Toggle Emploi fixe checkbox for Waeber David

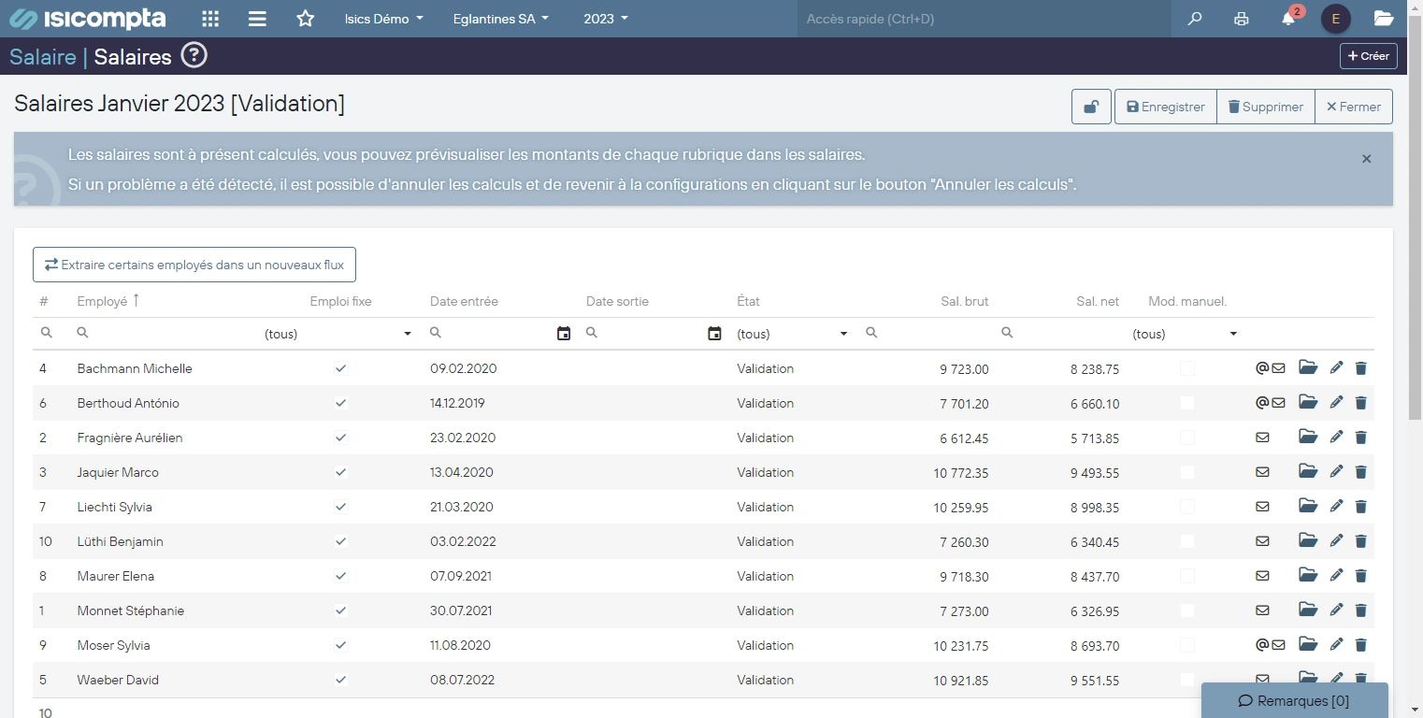point(341,680)
